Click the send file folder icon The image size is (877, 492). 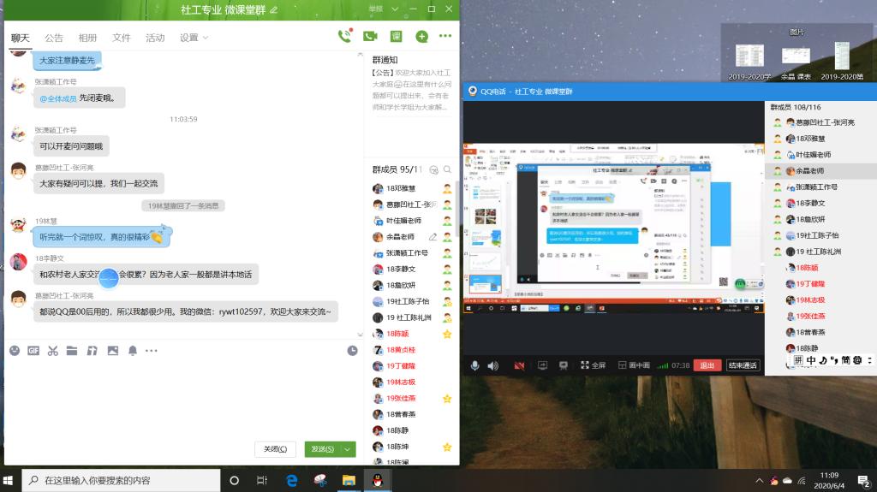tap(72, 351)
